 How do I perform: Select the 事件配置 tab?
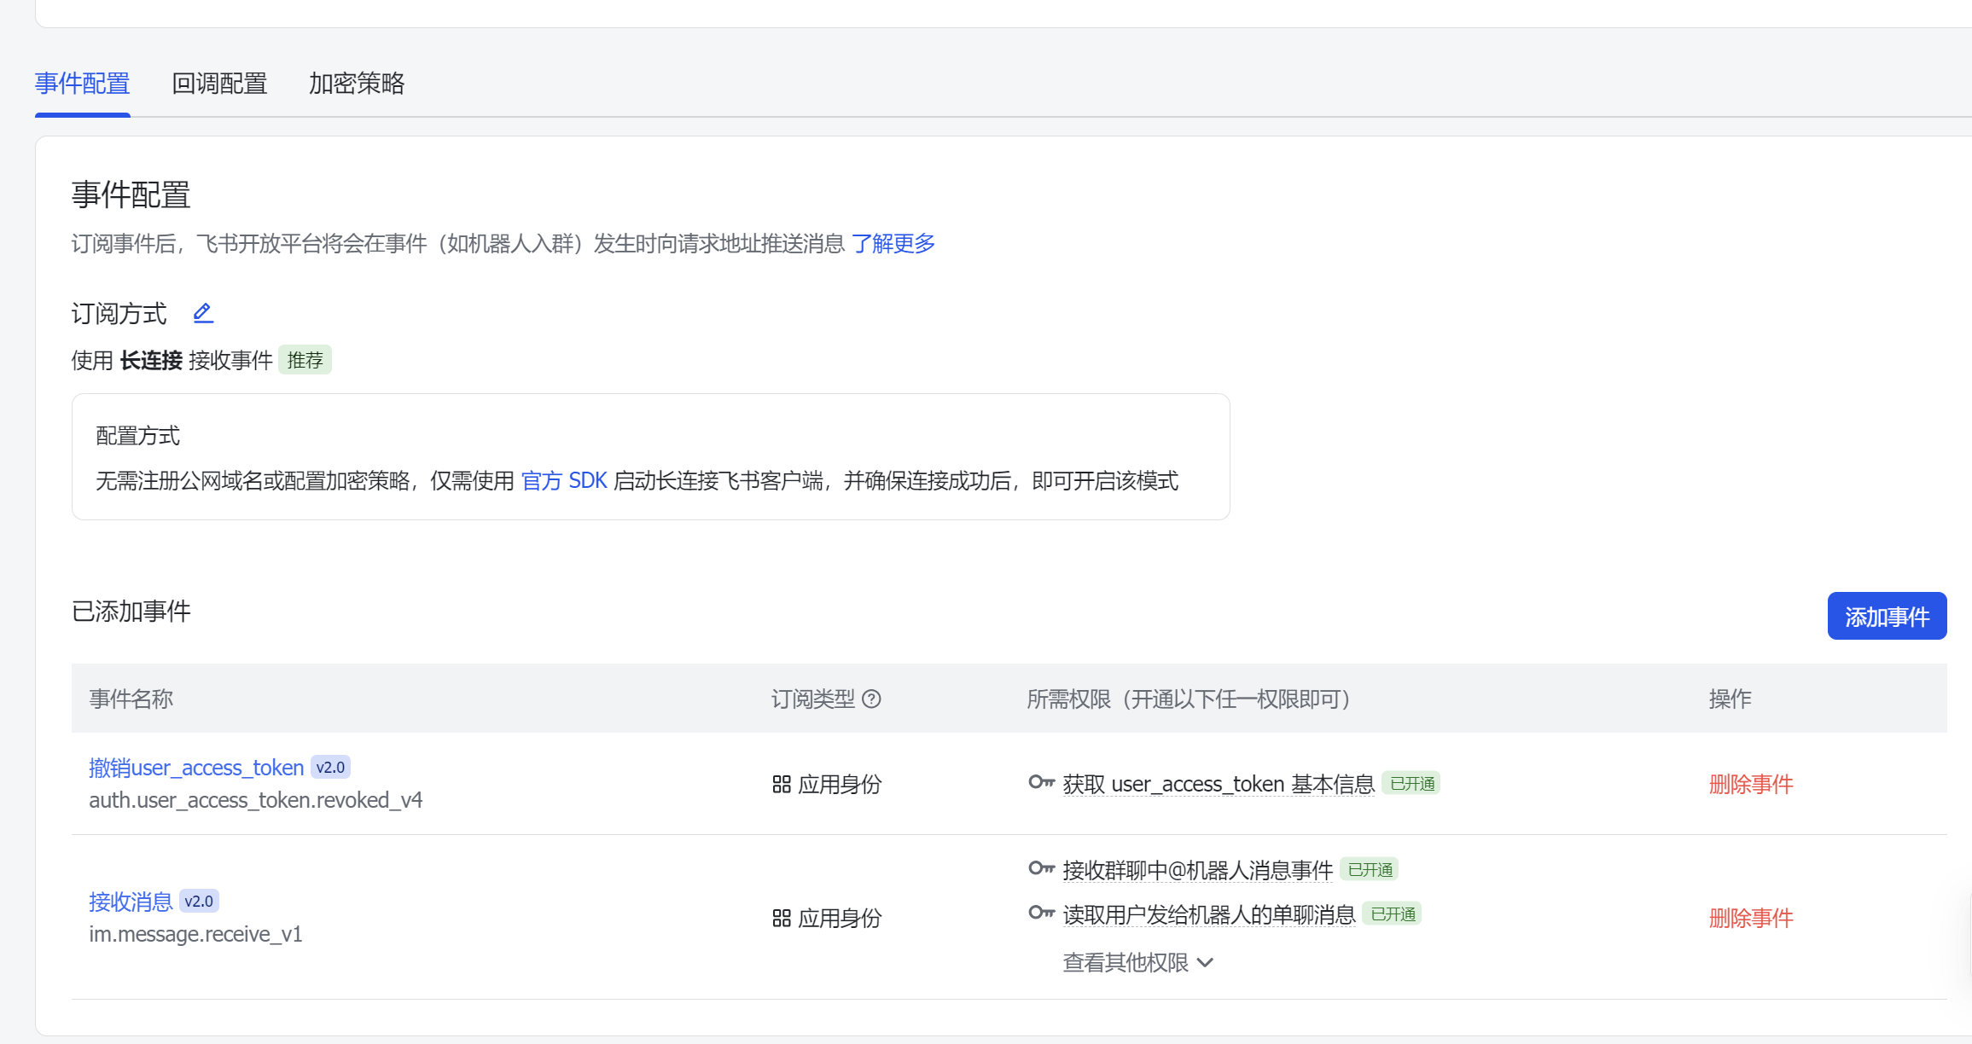pos(82,84)
